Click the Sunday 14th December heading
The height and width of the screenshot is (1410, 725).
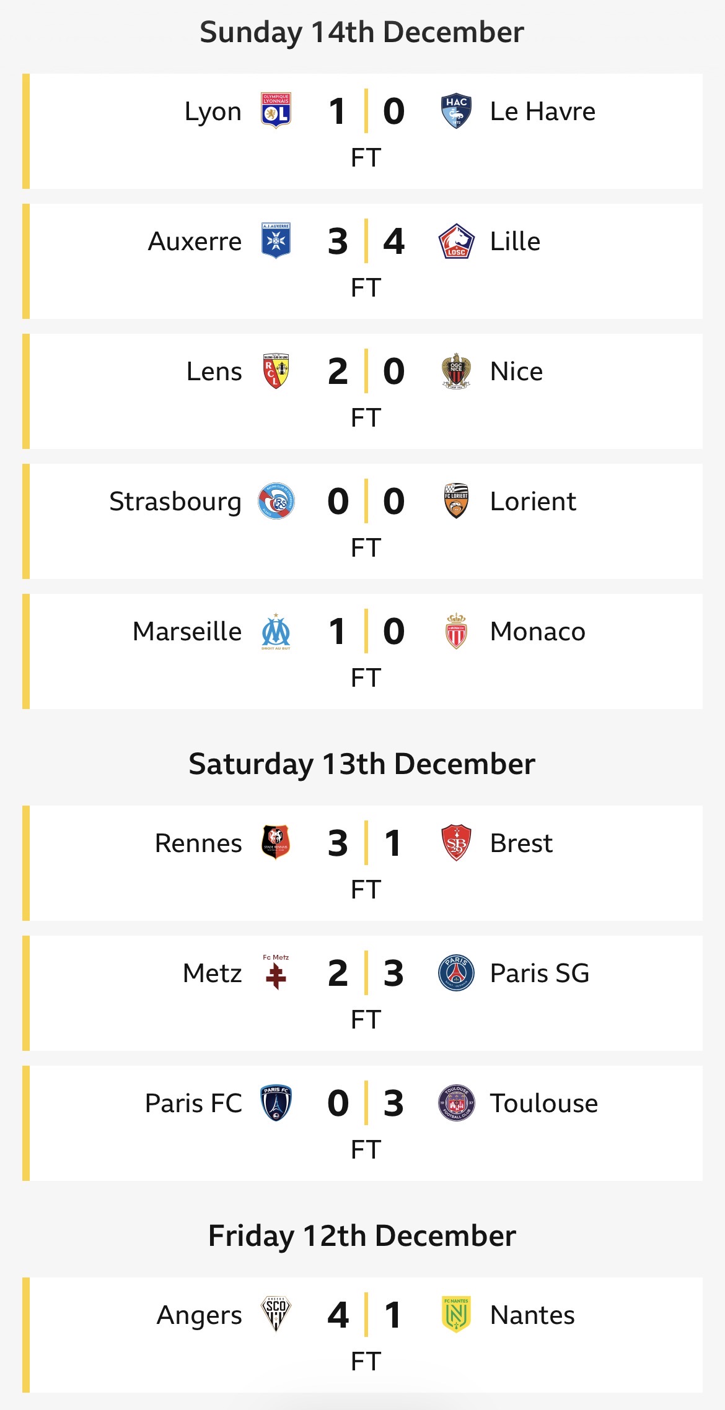(362, 32)
